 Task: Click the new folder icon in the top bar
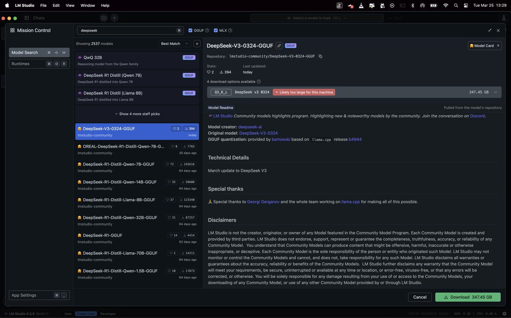click(103, 18)
